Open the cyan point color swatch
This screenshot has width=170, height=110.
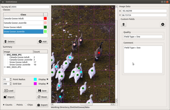pos(35,79)
